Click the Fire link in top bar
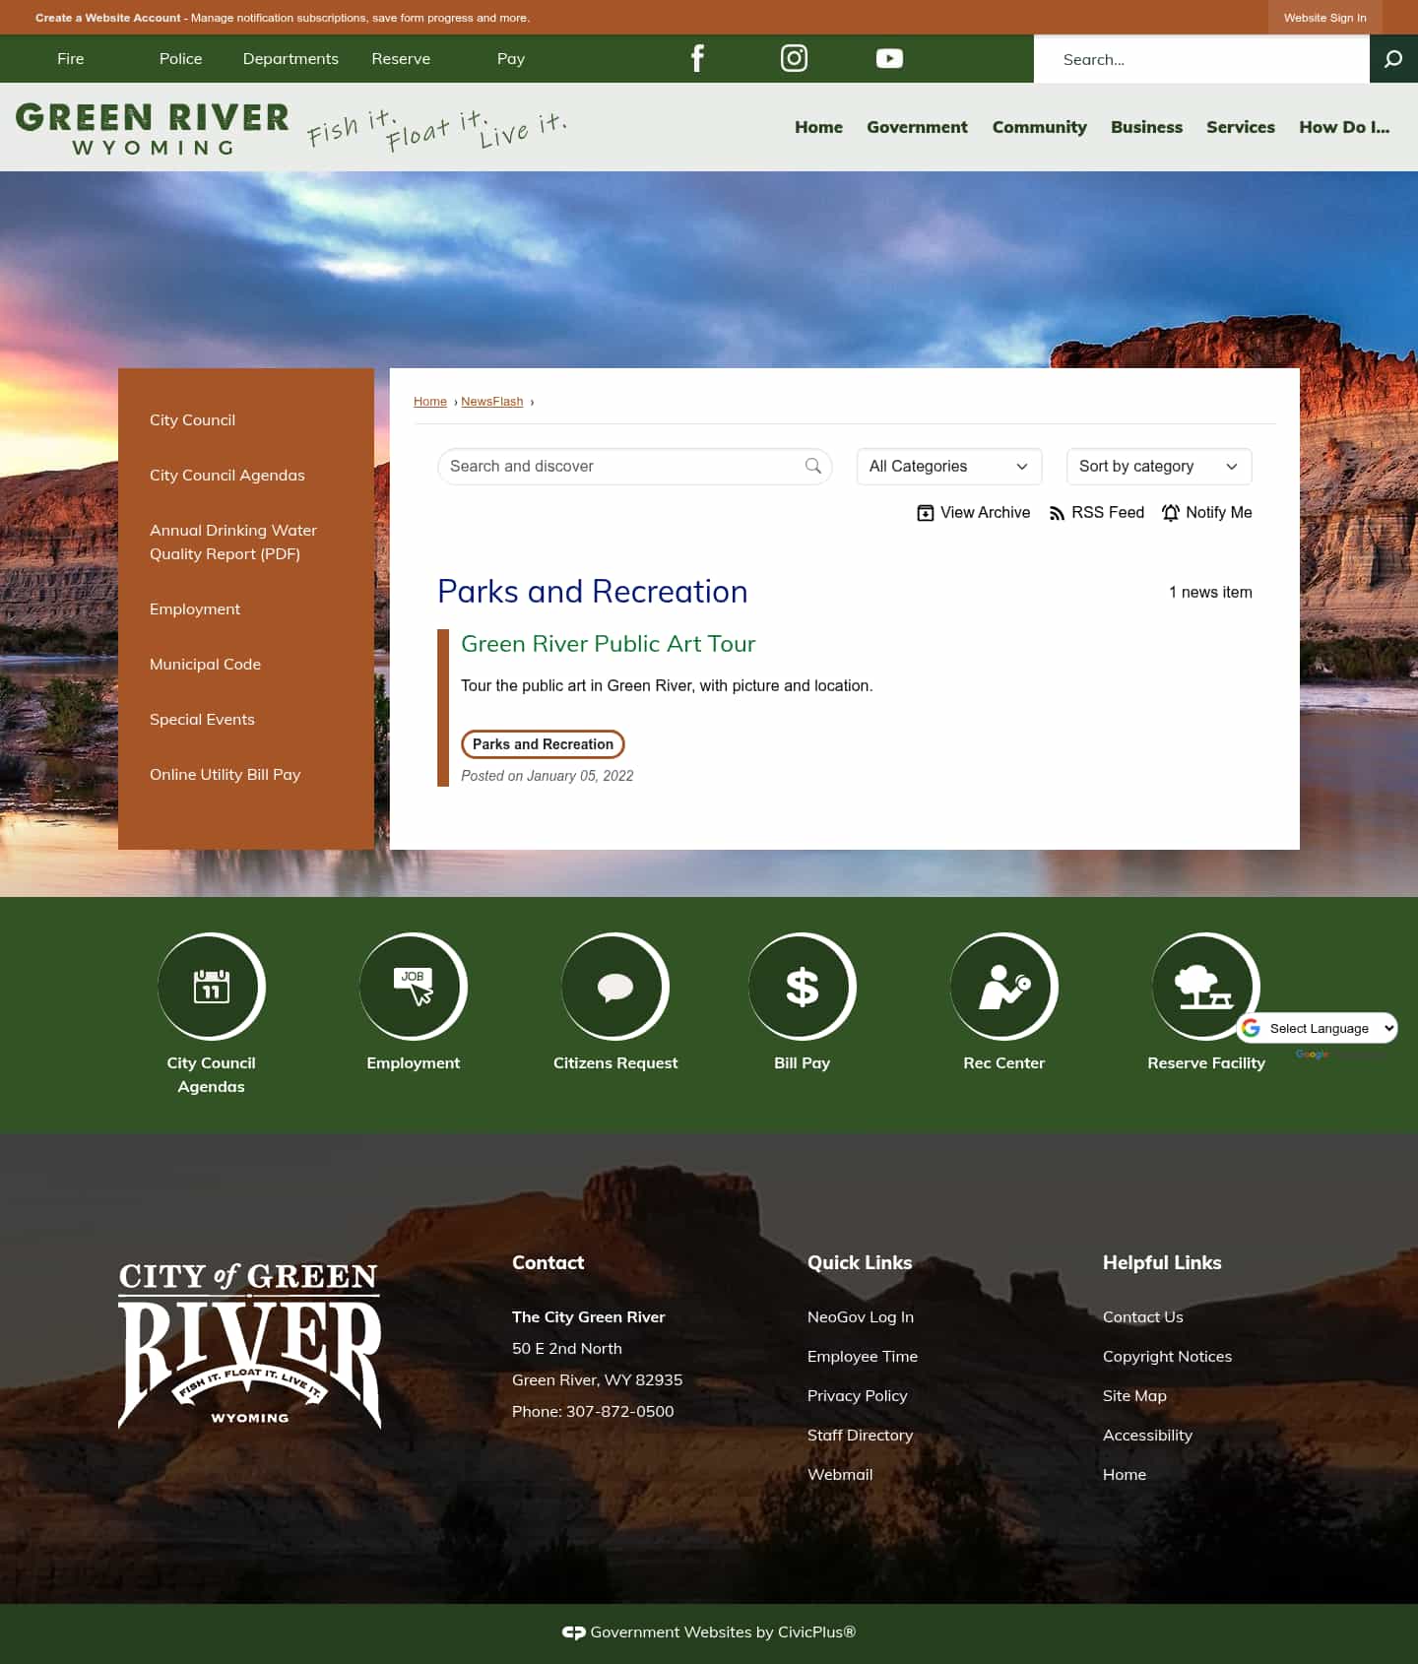 (71, 59)
